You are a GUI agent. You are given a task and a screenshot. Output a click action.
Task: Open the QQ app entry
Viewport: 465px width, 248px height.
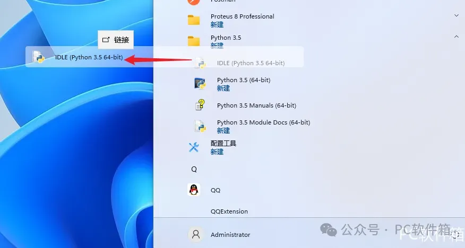point(216,190)
